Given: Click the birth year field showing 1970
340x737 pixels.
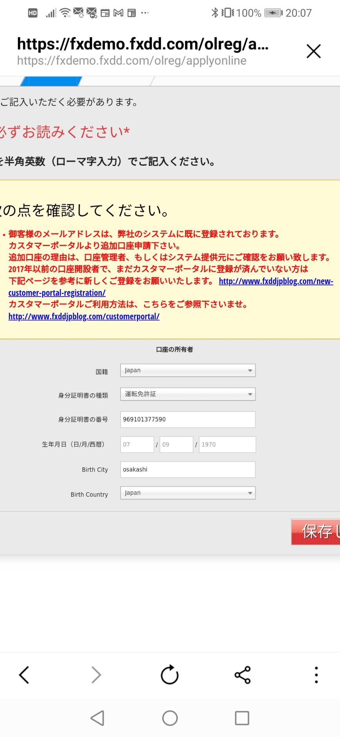Looking at the screenshot, I should [x=227, y=445].
